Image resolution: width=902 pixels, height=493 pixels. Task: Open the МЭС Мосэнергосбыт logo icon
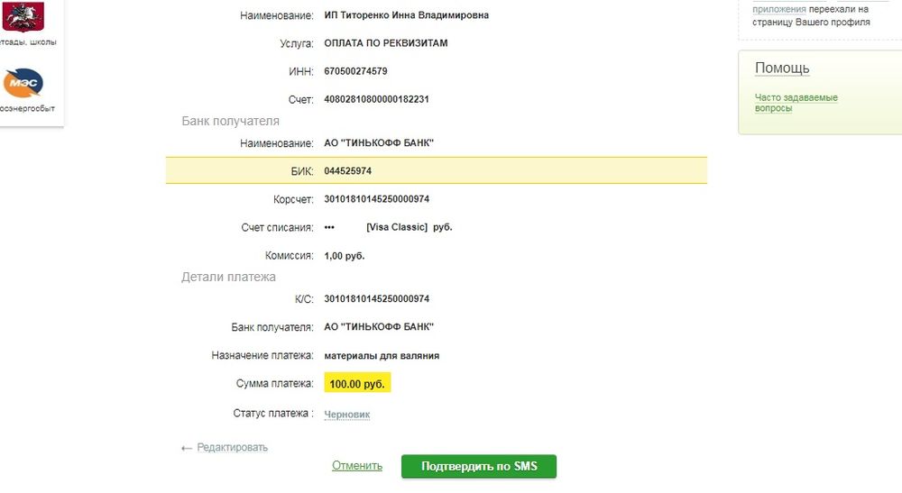pos(23,83)
